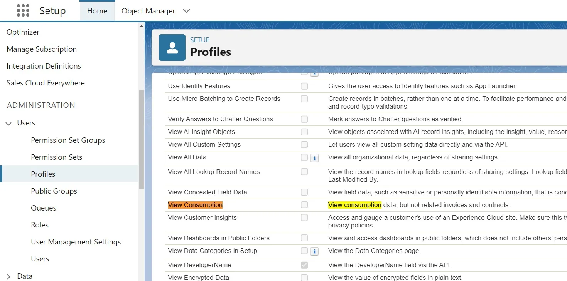Click the Profiles setup avatar icon

172,47
